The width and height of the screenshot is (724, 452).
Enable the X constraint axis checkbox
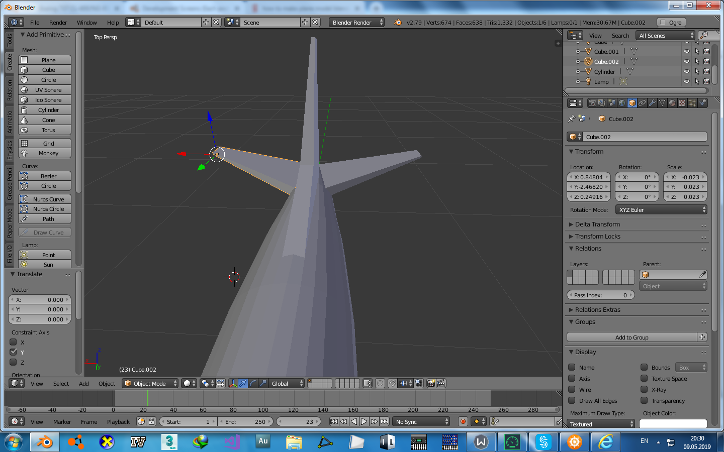[x=14, y=342]
